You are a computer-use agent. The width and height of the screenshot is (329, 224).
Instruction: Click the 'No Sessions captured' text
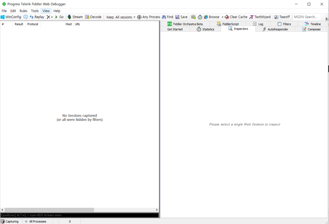pos(79,116)
